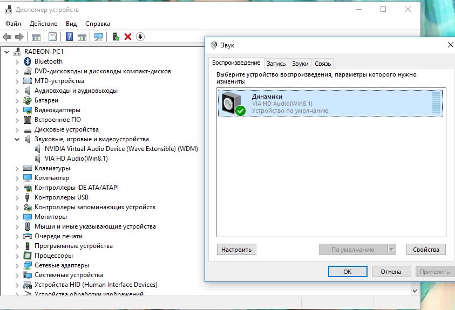Image resolution: width=455 pixels, height=310 pixels.
Task: Click OK in the Звук dialog
Action: point(348,272)
